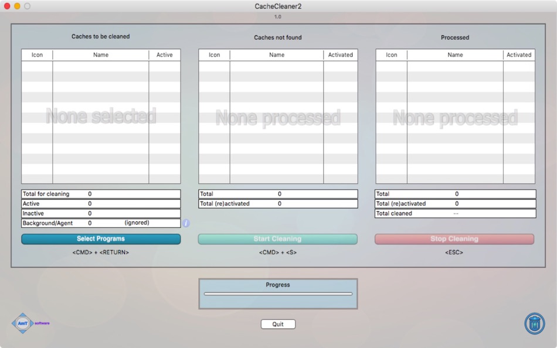Click the 'Processed' heading

[x=455, y=37]
